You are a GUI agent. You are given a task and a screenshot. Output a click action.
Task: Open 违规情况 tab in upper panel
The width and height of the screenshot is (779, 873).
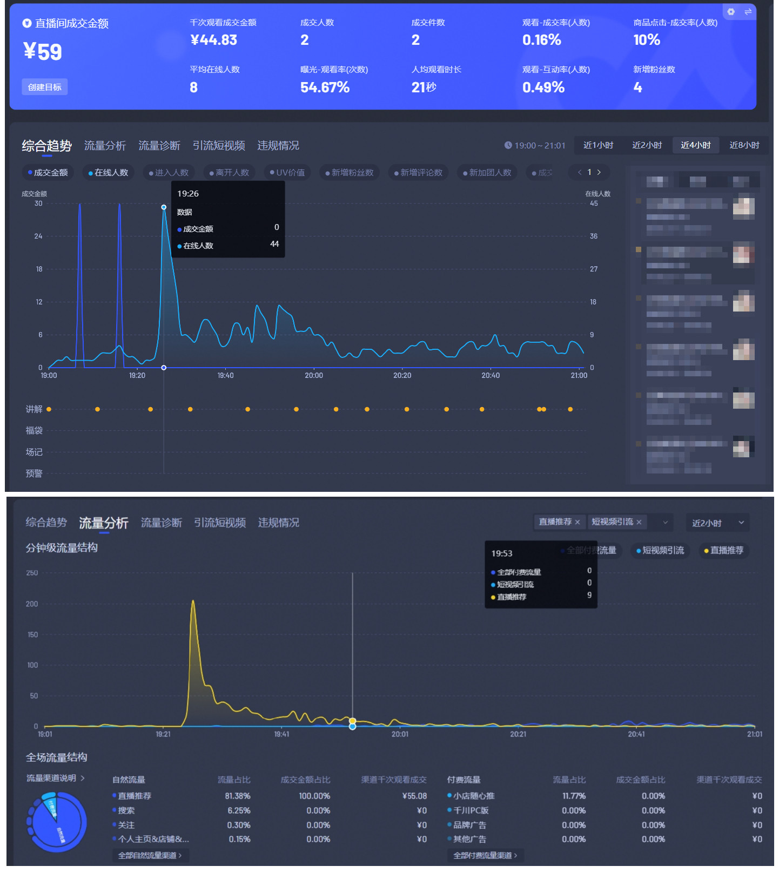click(x=278, y=146)
